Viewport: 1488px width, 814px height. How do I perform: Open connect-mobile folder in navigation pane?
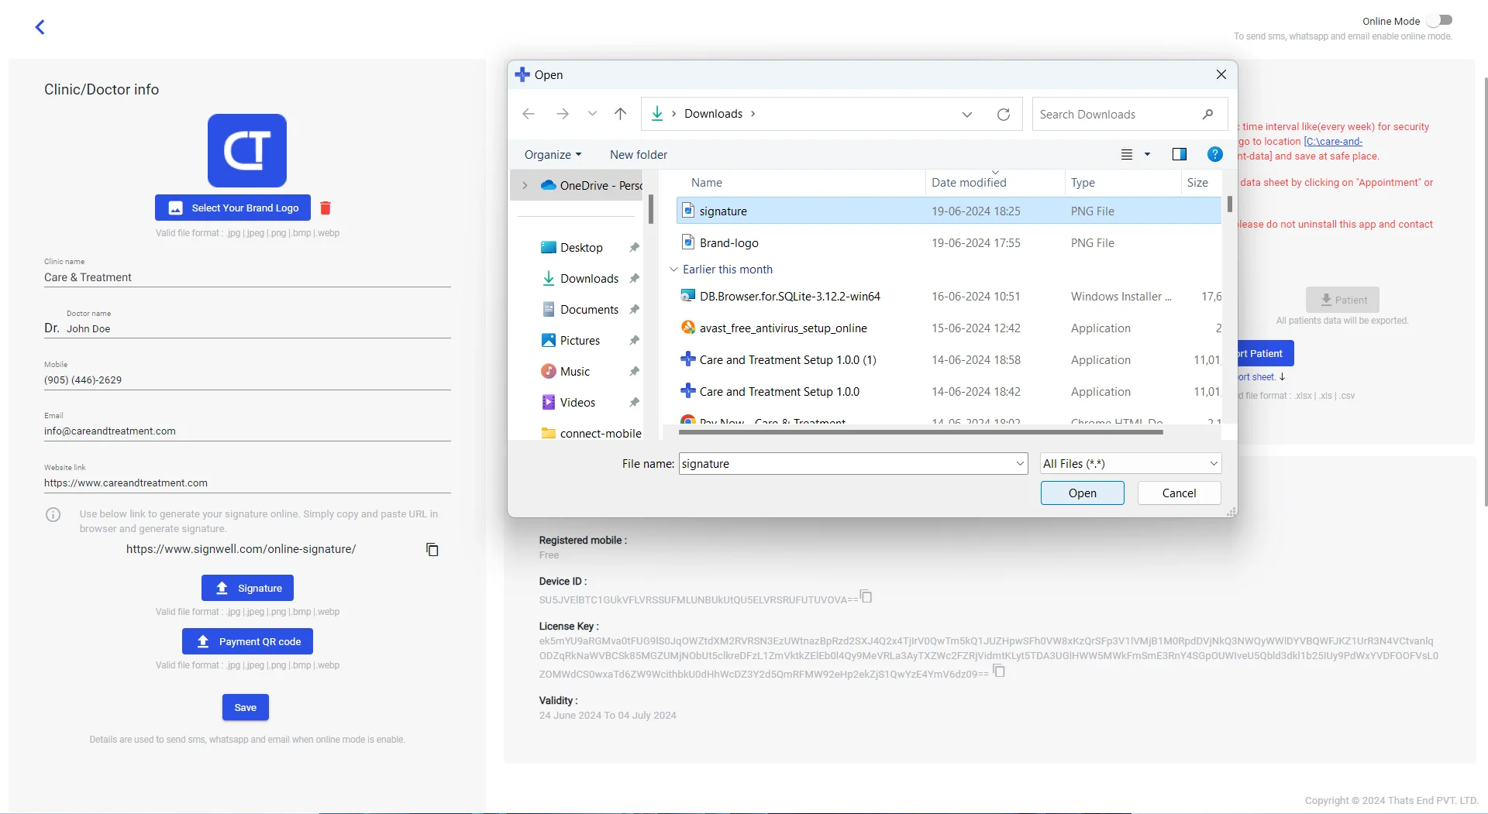pos(591,432)
